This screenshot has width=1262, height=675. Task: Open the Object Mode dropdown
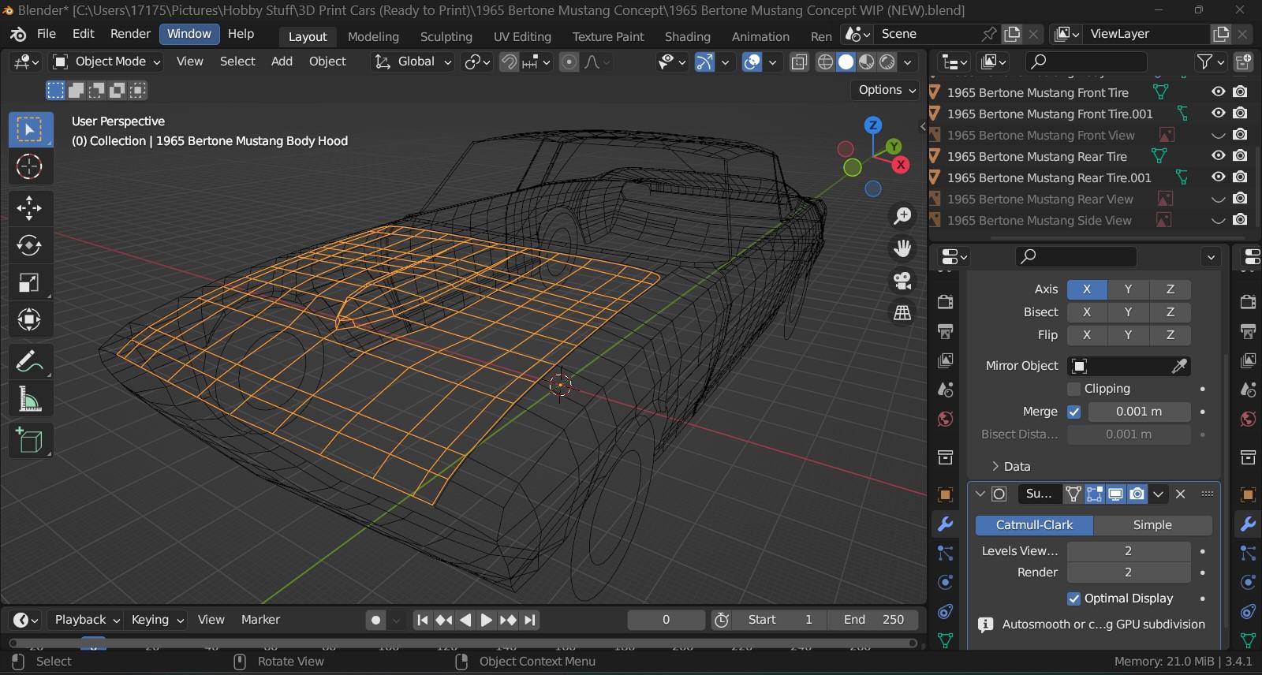coord(107,62)
